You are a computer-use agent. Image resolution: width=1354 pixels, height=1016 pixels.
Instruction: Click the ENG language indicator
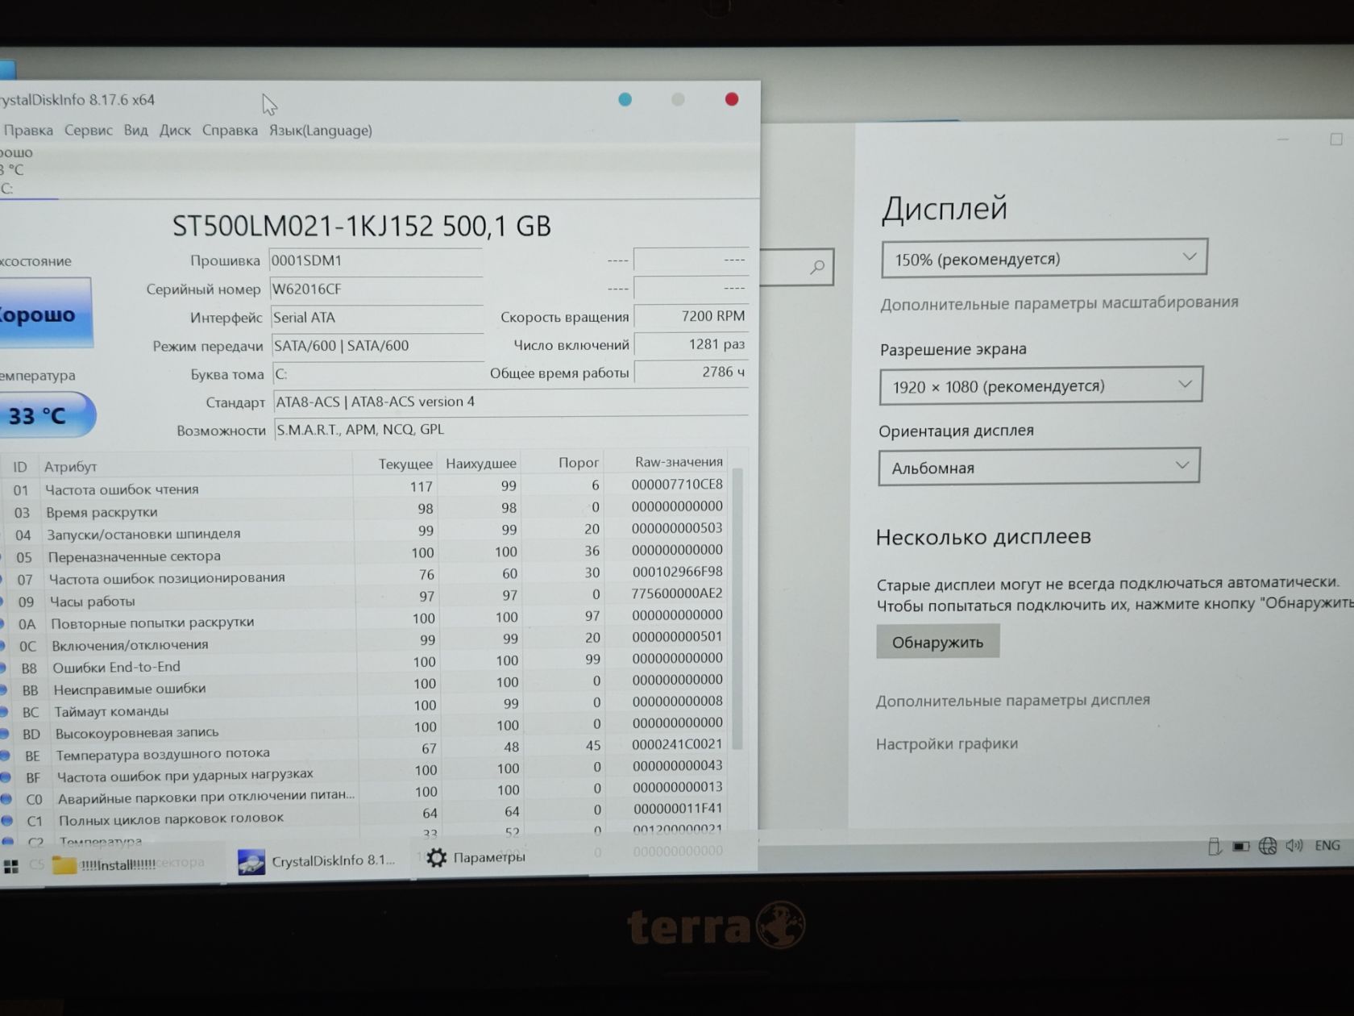click(1327, 845)
